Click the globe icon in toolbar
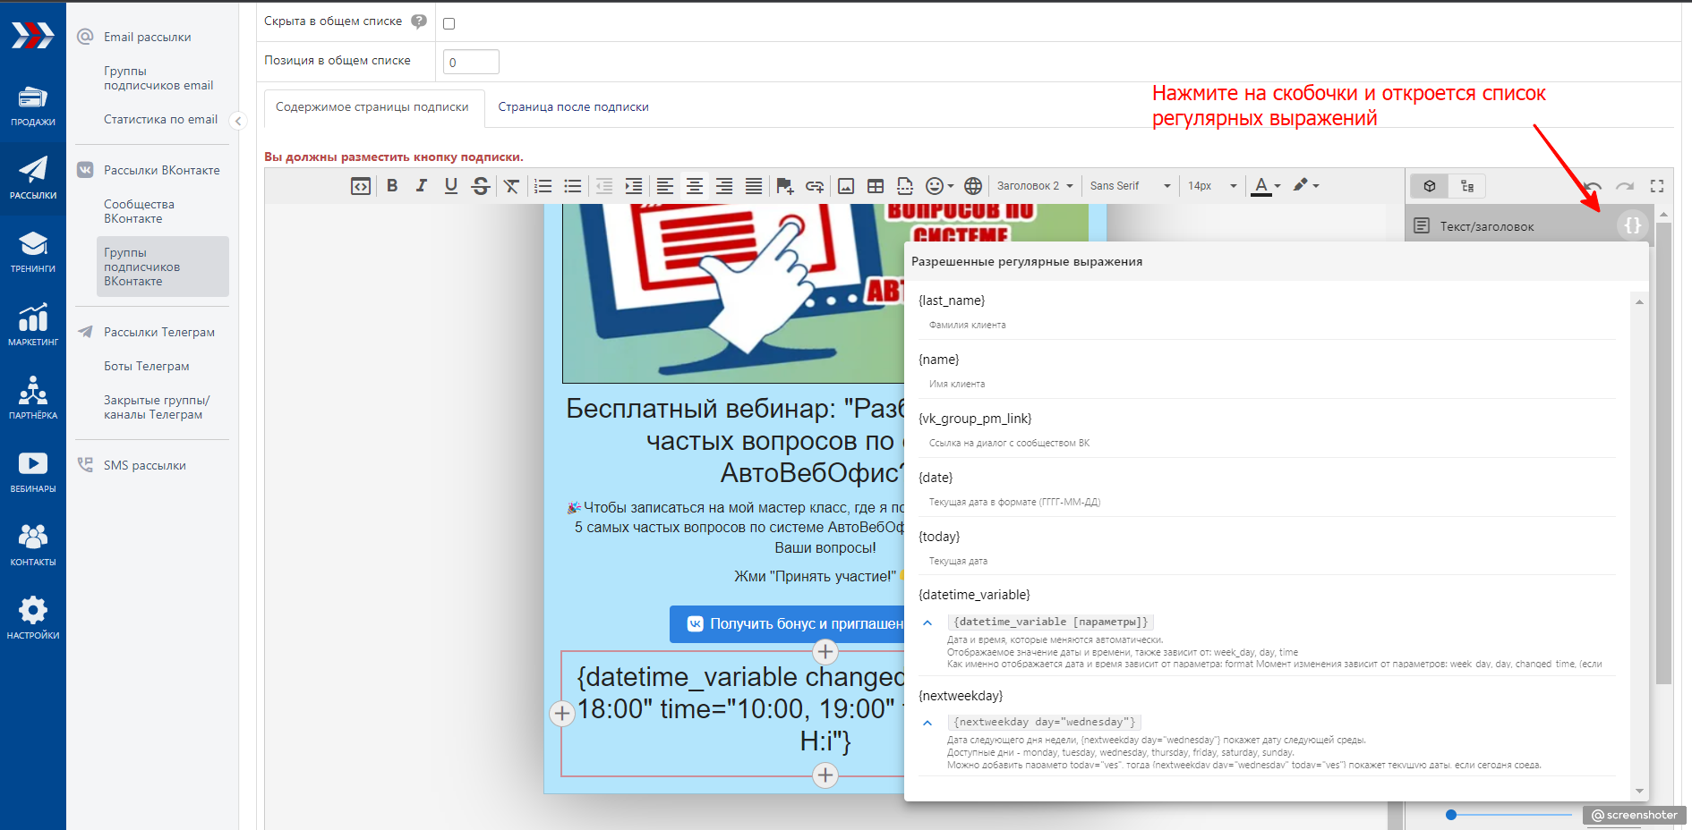This screenshot has width=1692, height=830. click(973, 186)
